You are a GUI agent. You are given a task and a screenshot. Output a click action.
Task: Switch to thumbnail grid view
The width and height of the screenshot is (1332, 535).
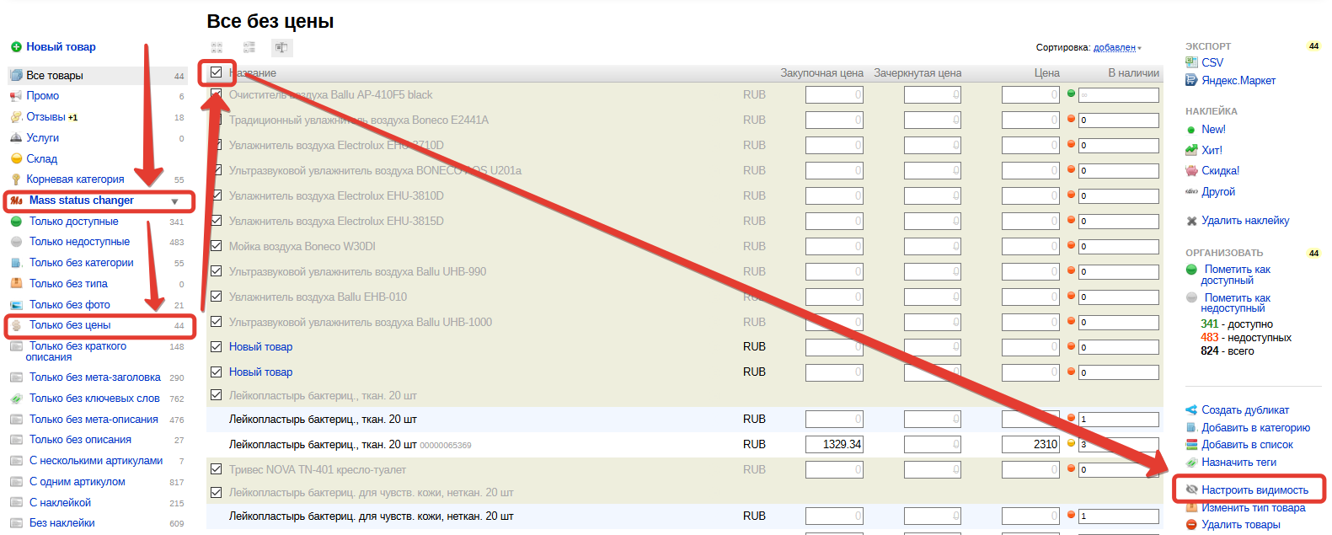(217, 48)
